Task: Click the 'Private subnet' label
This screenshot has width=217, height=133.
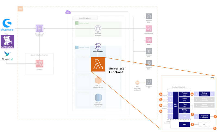Action: (x=84, y=47)
